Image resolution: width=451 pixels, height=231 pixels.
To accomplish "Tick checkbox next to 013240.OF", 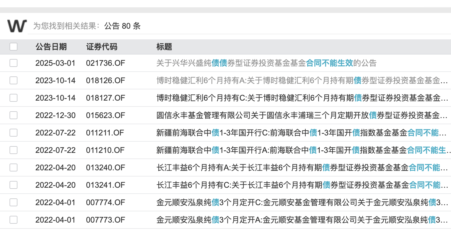I will click(x=13, y=167).
